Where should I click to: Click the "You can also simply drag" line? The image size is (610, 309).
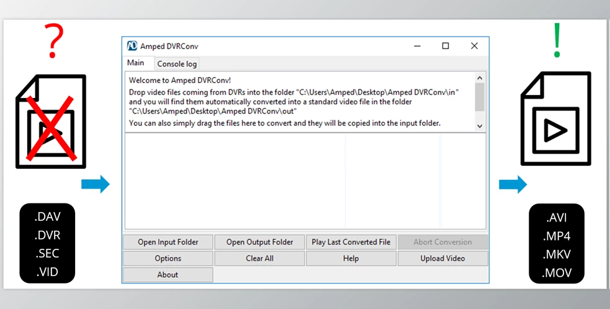coord(284,123)
